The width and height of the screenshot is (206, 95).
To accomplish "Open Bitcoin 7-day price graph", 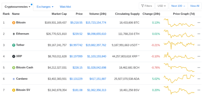I will pyautogui.click(x=179, y=23).
